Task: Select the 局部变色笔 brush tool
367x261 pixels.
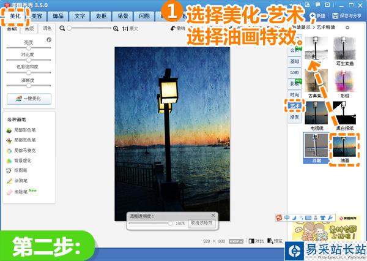Action: (21, 140)
